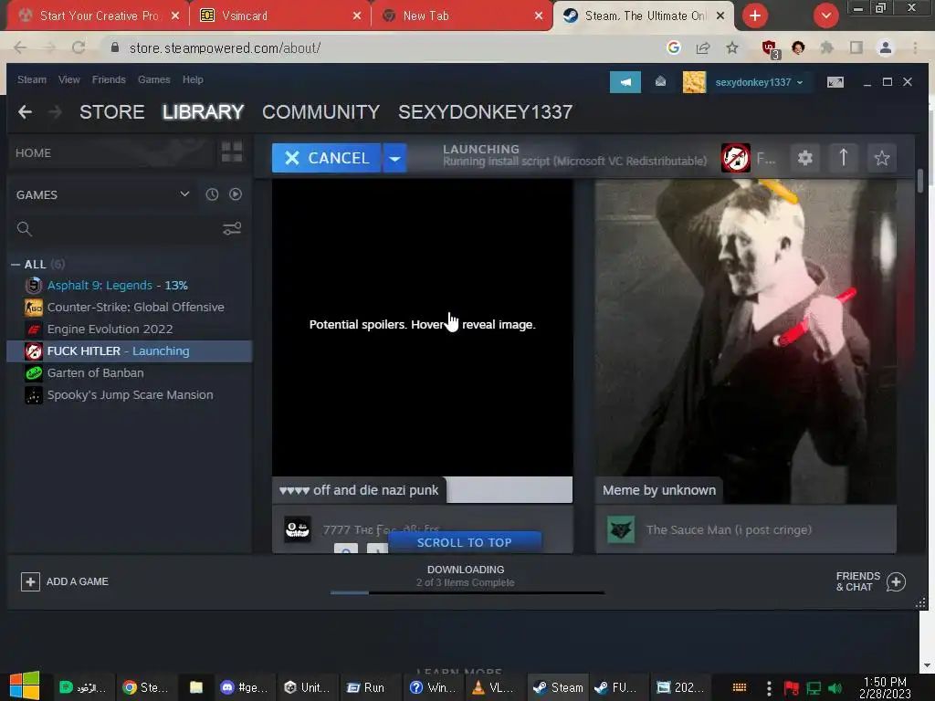The image size is (935, 701).
Task: Open the Steam menu
Action: (32, 79)
